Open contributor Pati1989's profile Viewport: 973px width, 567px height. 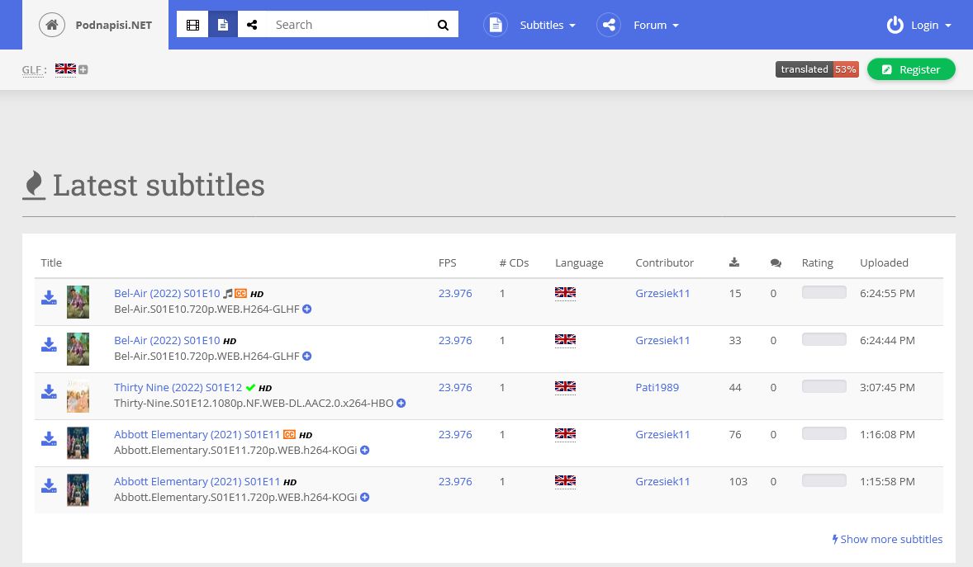click(x=657, y=387)
